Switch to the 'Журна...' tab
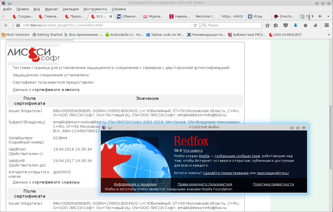333x212 pixels. click(x=154, y=16)
